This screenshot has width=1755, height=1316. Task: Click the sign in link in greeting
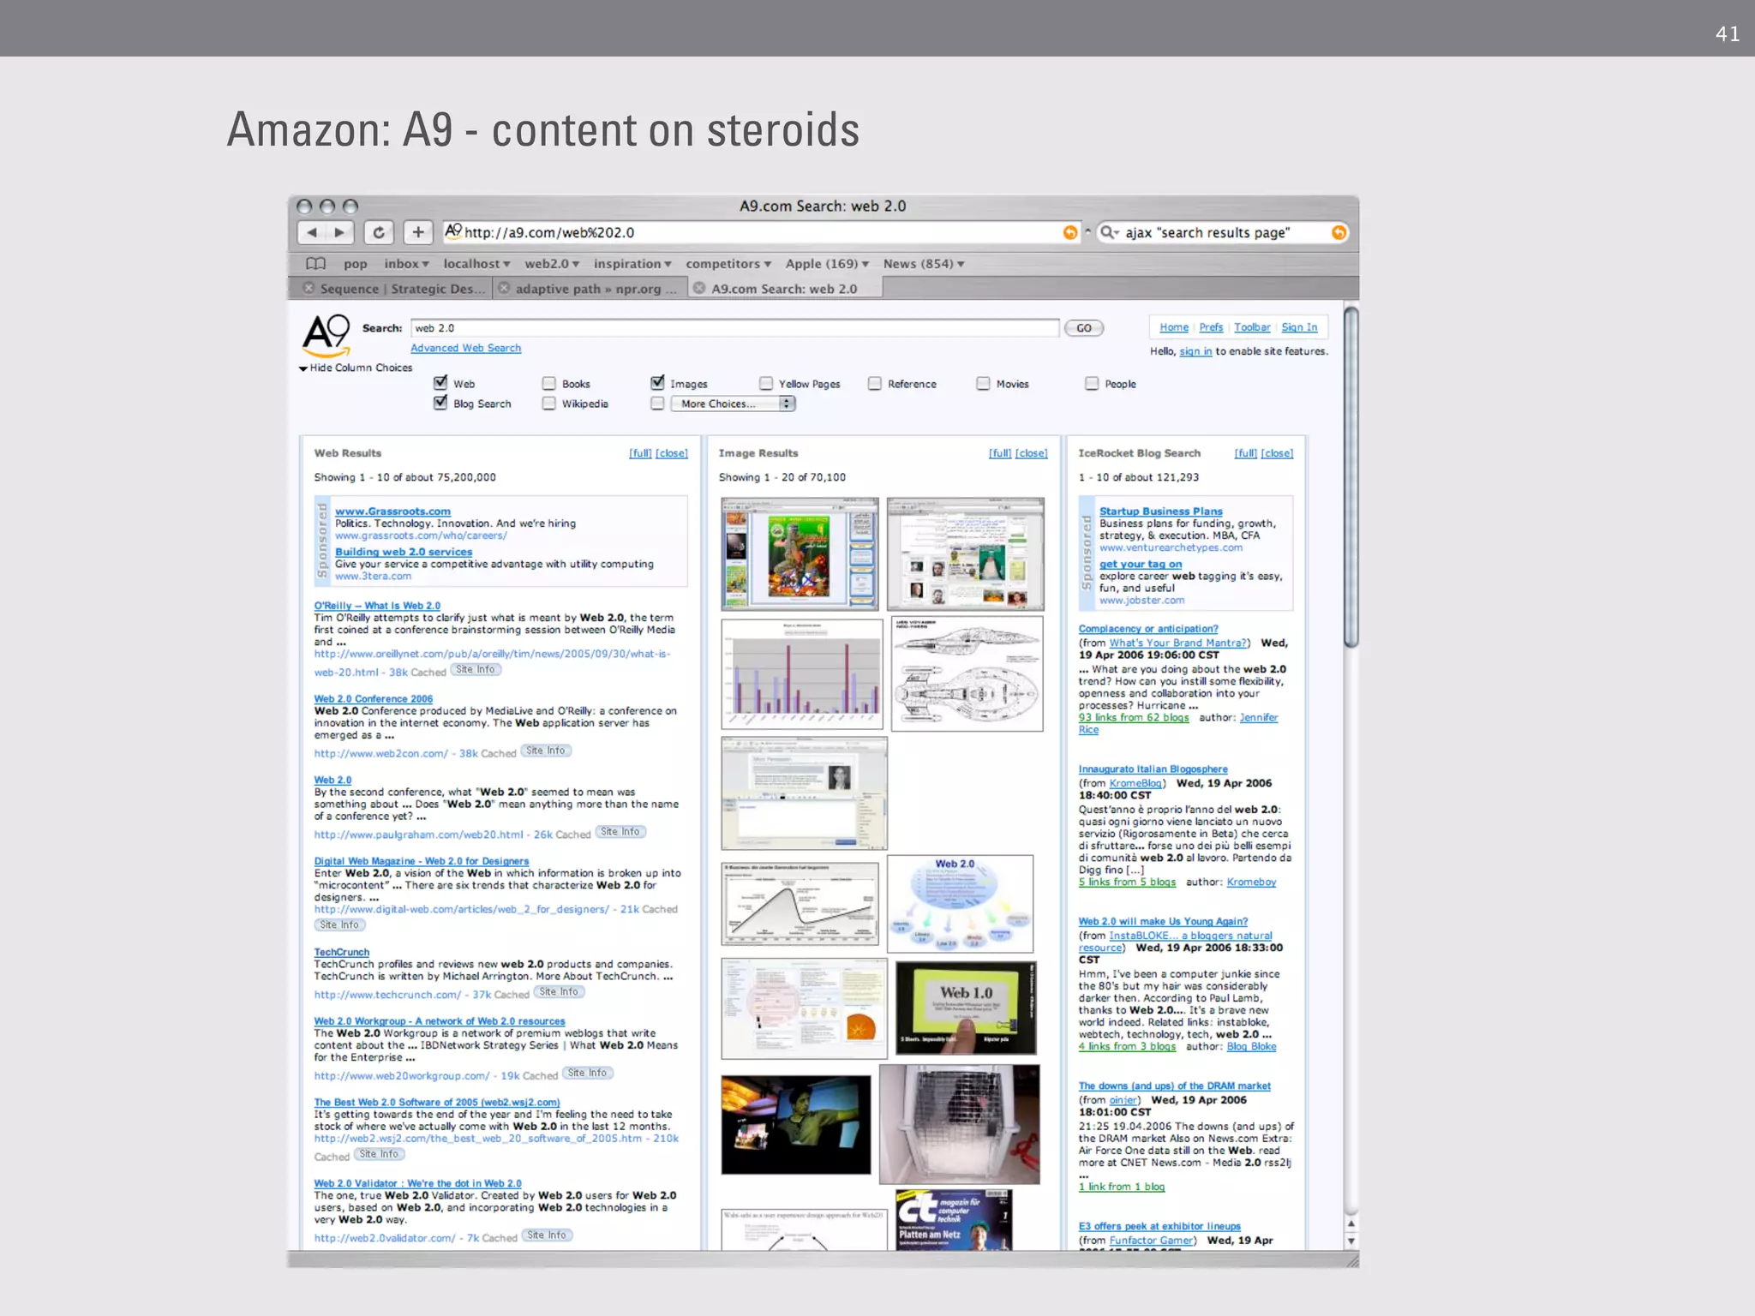(x=1195, y=351)
